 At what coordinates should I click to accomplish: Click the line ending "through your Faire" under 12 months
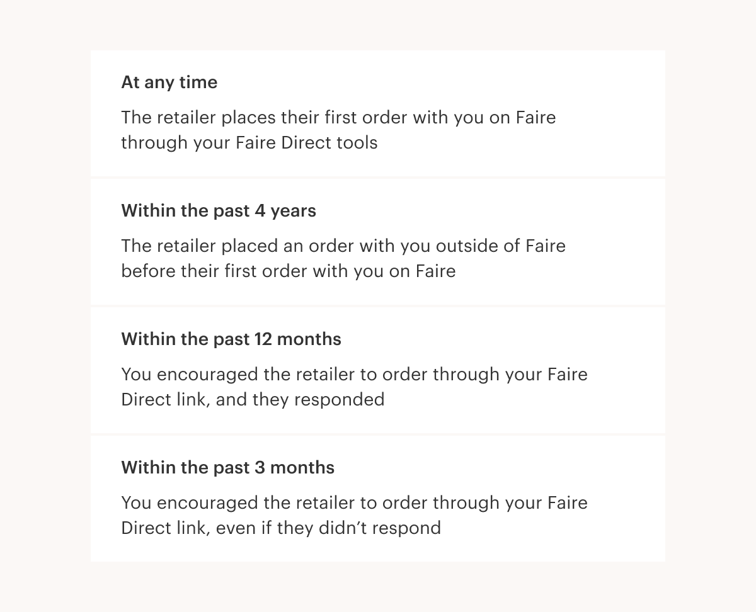click(x=354, y=375)
